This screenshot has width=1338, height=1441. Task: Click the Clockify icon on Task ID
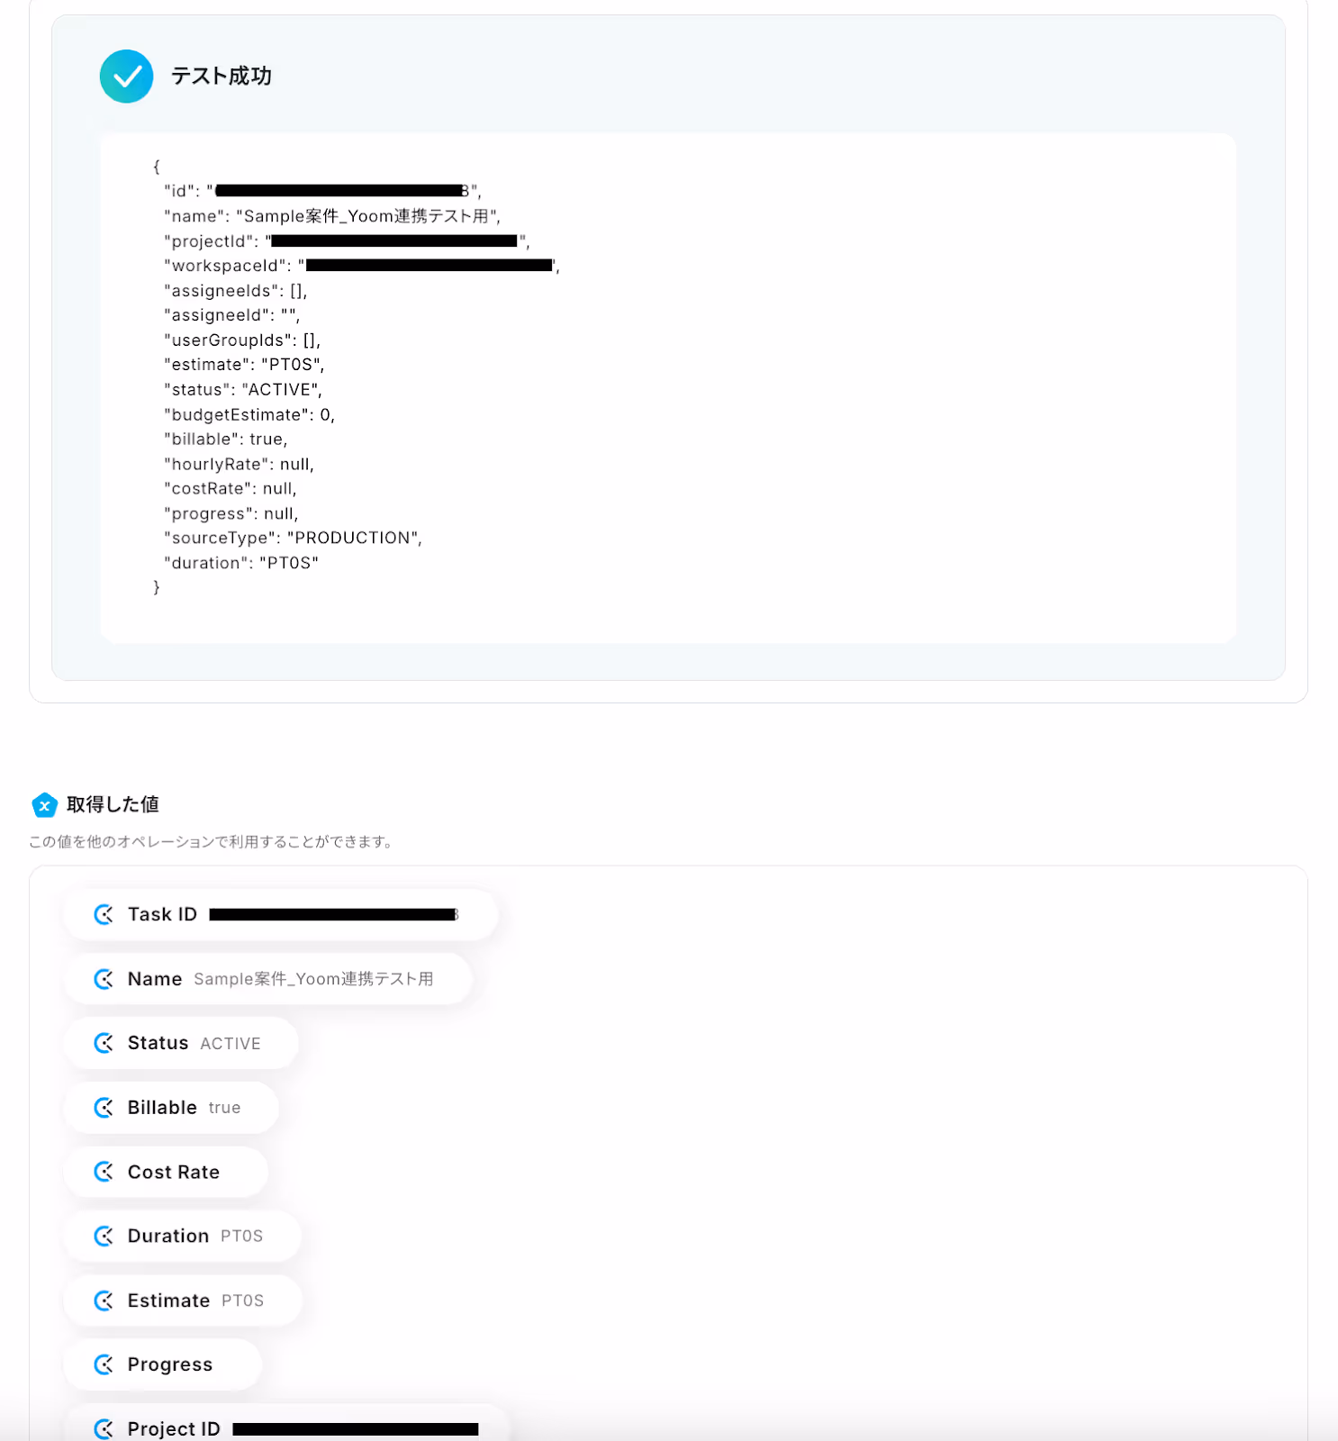pos(104,915)
